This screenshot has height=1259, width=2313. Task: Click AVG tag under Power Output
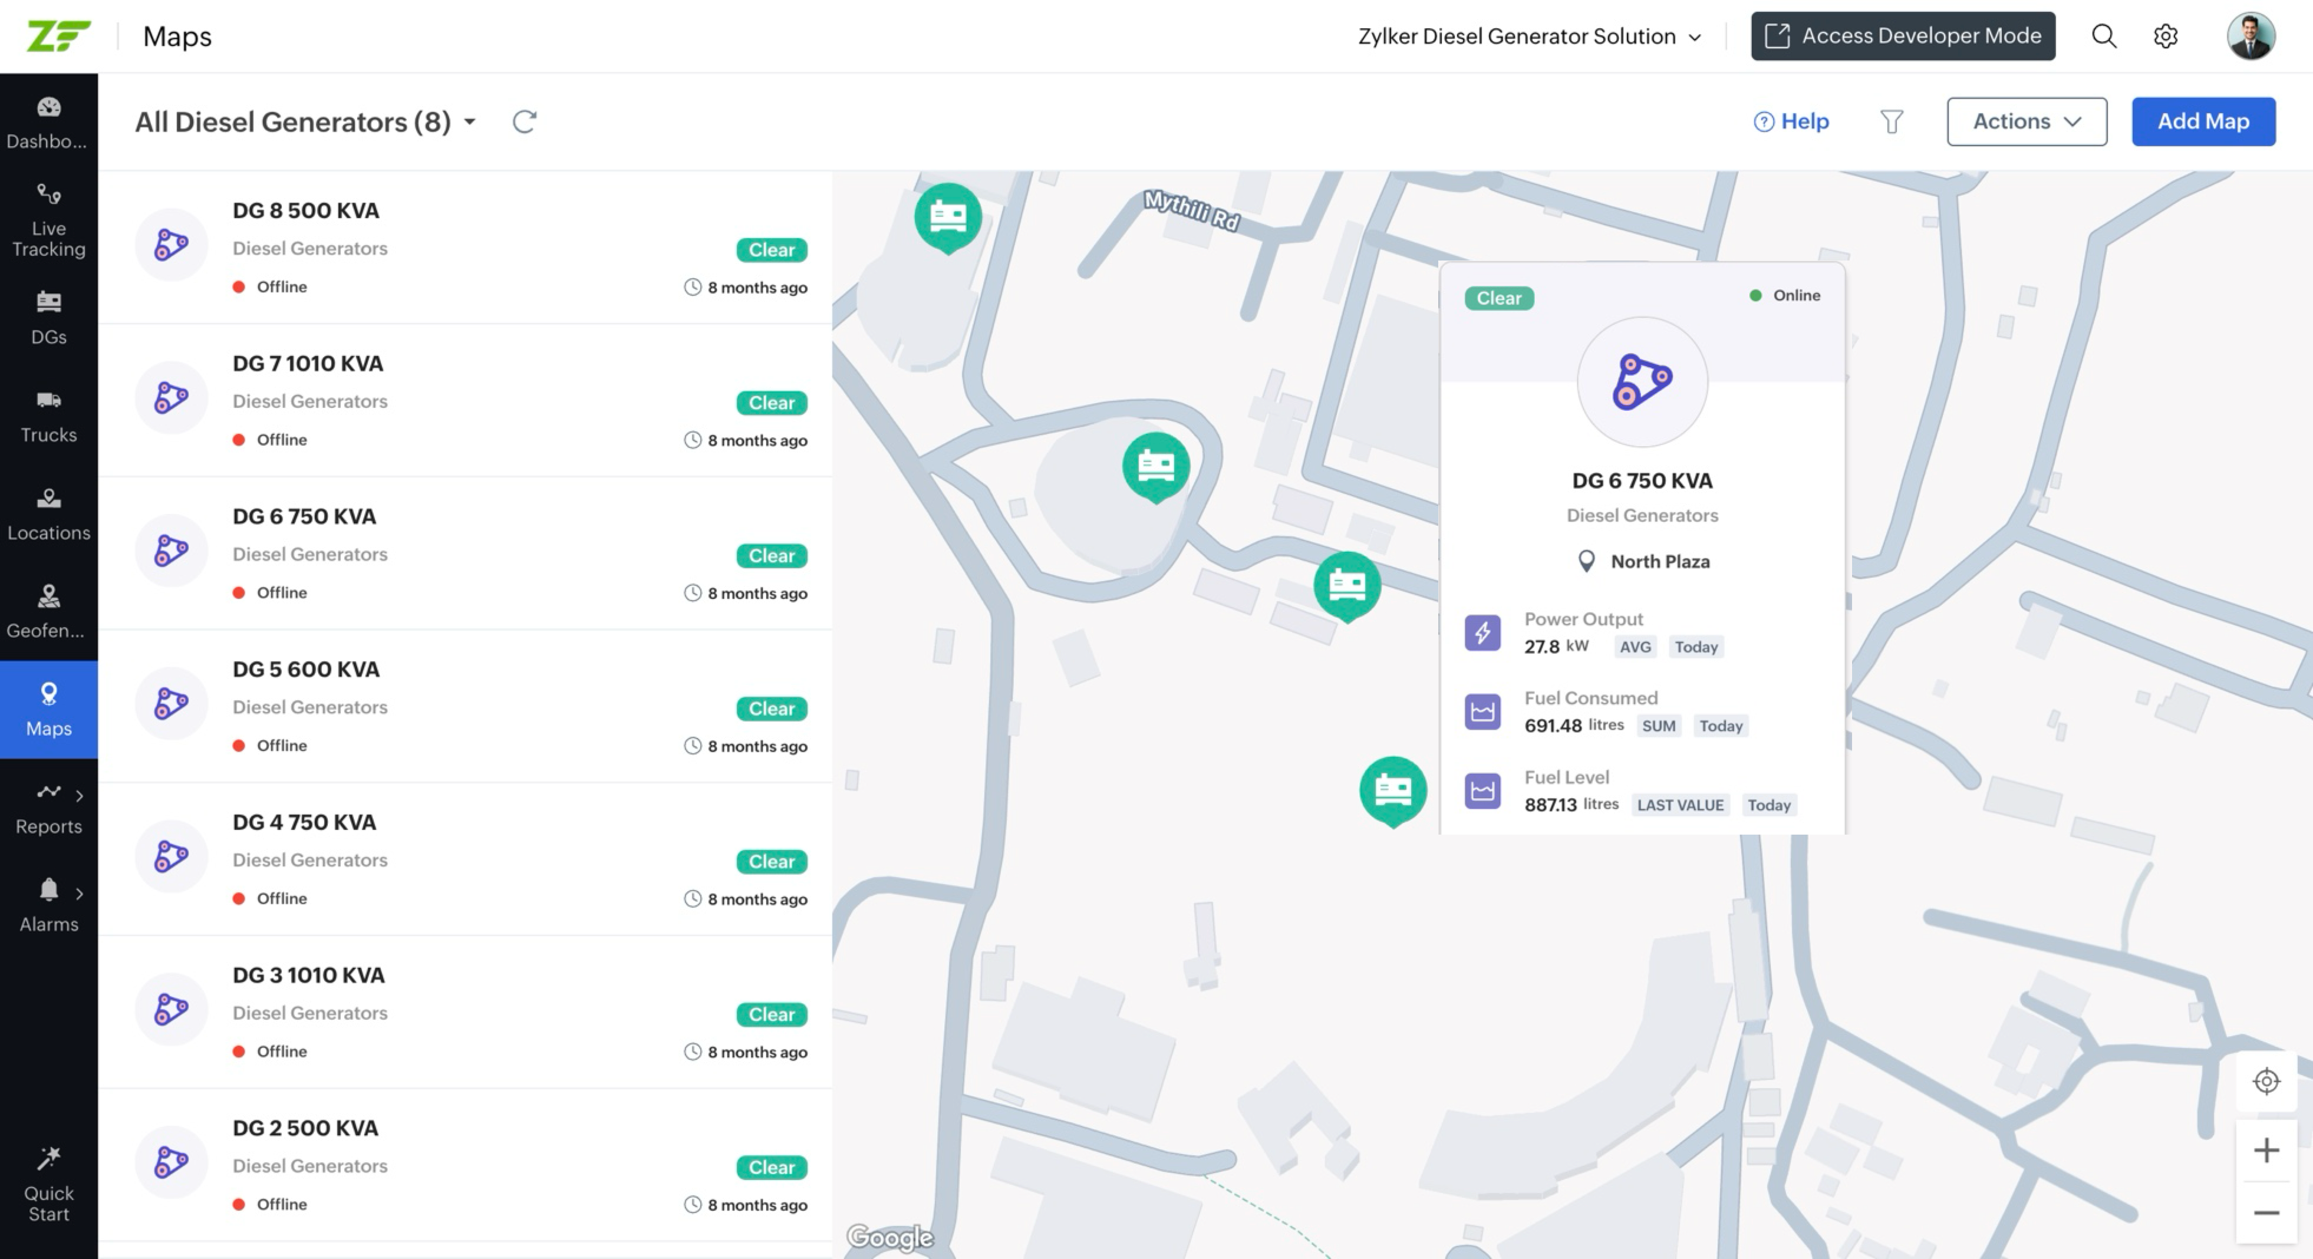click(x=1635, y=647)
